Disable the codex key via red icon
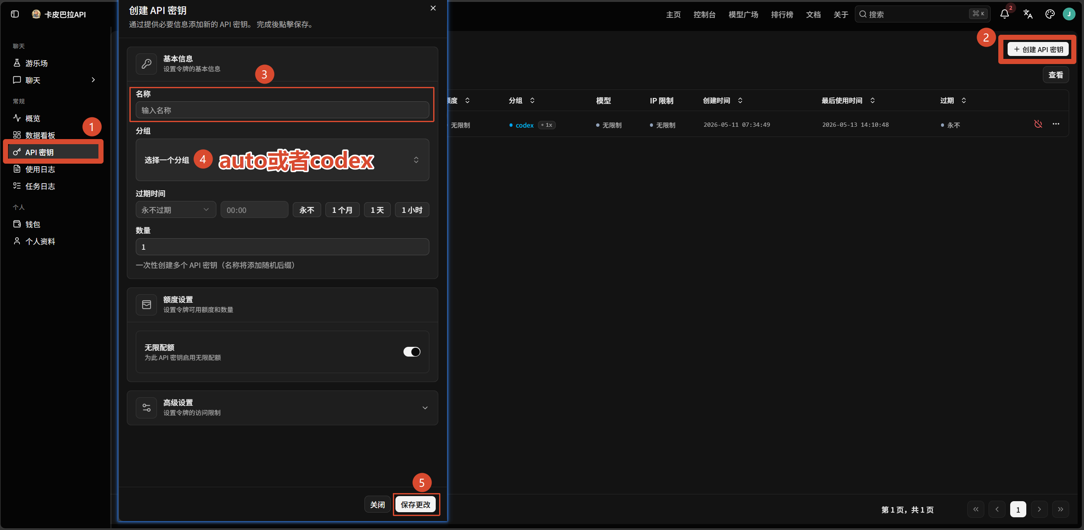Image resolution: width=1084 pixels, height=530 pixels. pos(1038,124)
